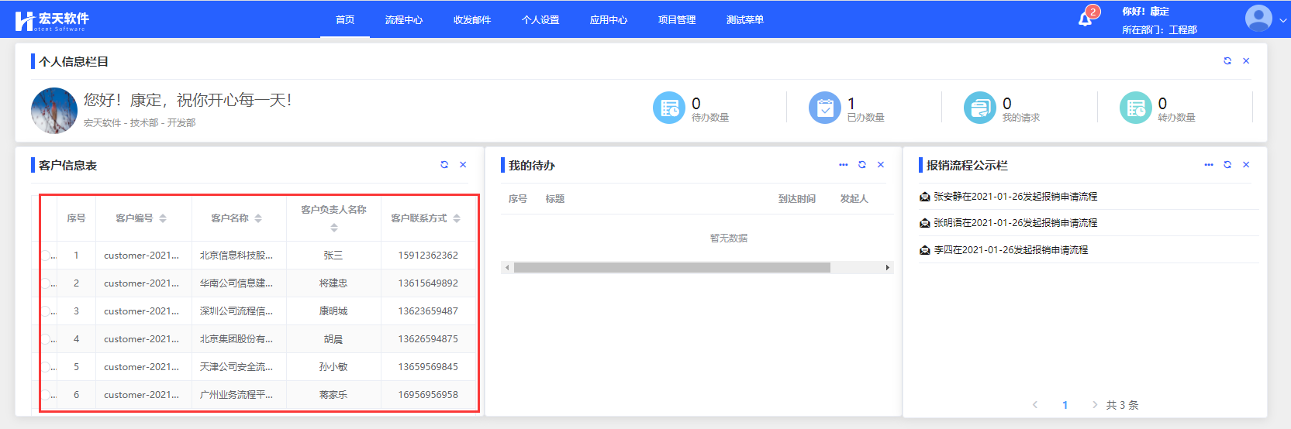Click the 转办数量 transferred tasks icon
The width and height of the screenshot is (1291, 429).
1135,108
